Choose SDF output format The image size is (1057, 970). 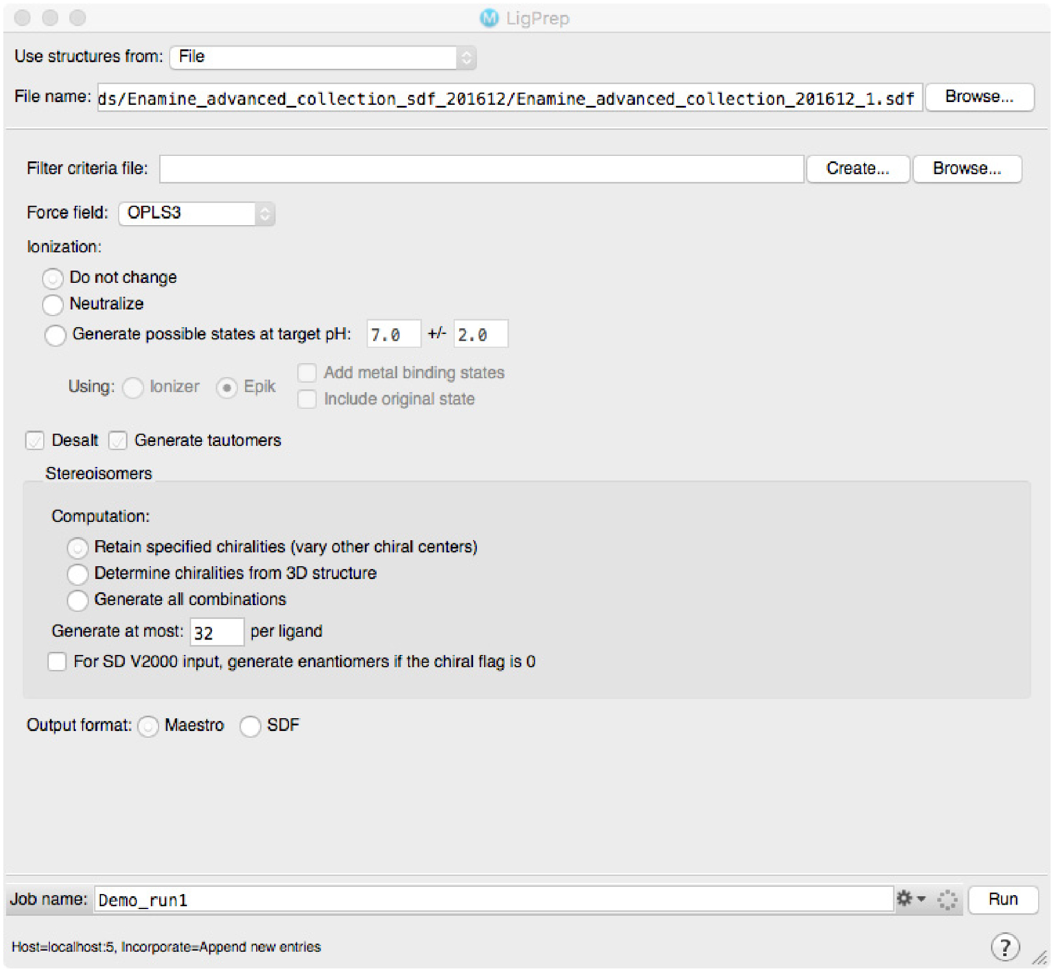tap(250, 725)
